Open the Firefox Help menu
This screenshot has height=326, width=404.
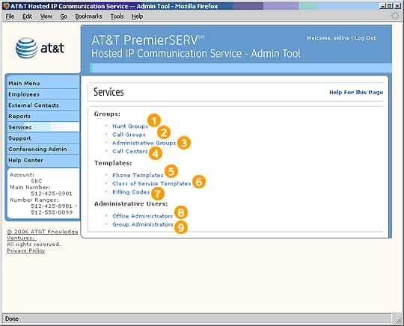138,16
